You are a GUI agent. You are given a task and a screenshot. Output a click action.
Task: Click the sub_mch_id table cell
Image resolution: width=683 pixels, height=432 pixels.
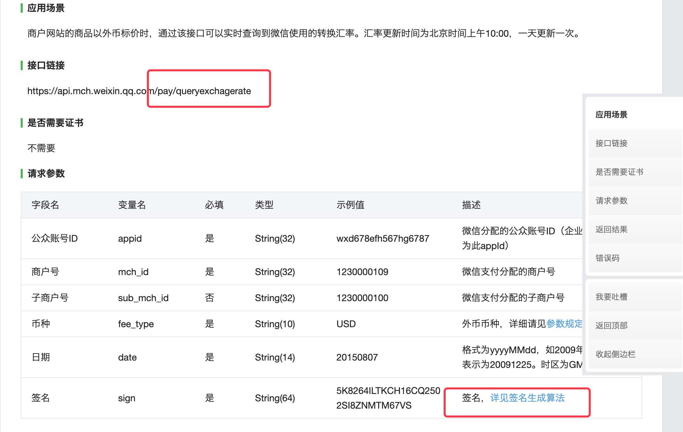click(x=143, y=298)
